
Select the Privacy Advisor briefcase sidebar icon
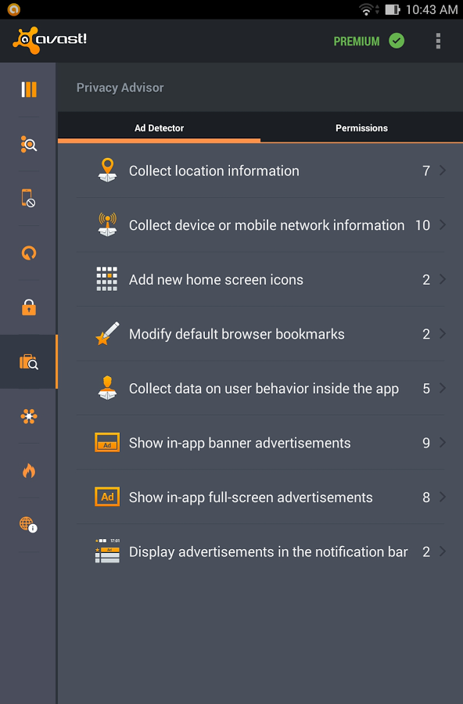point(29,362)
